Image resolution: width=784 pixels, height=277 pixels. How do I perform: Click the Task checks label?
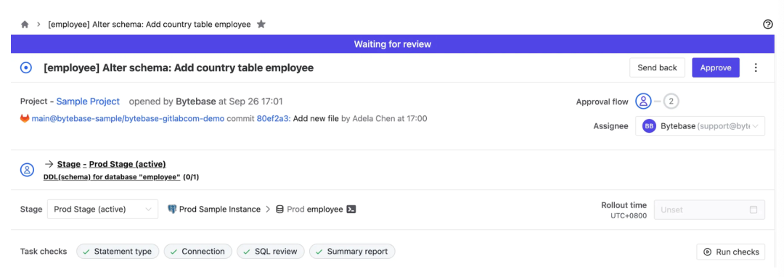(x=44, y=252)
